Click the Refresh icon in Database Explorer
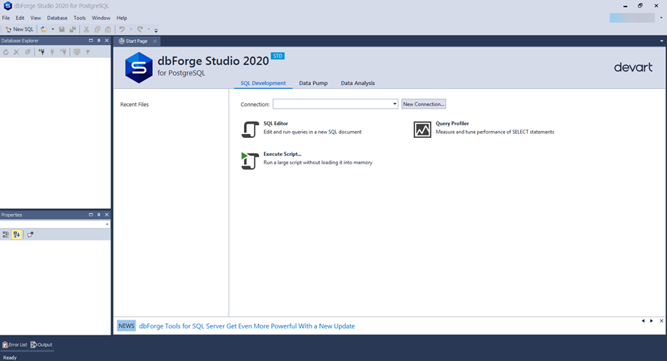The height and width of the screenshot is (361, 667). (6, 52)
